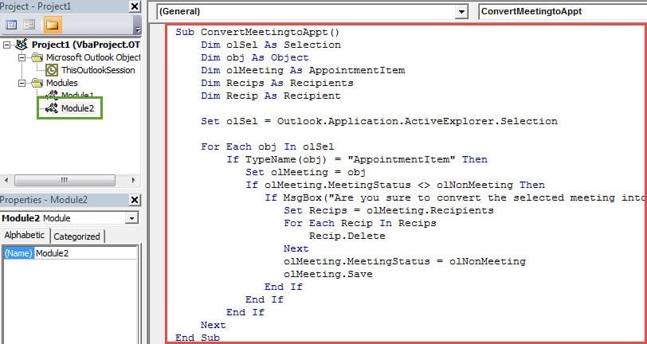647x344 pixels.
Task: Close the Project explorer panel
Action: 135,6
